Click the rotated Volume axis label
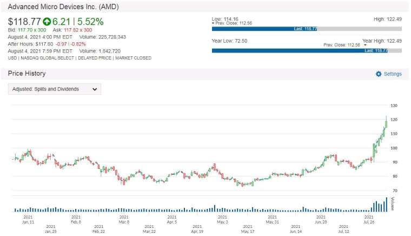The height and width of the screenshot is (236, 411). [x=393, y=204]
